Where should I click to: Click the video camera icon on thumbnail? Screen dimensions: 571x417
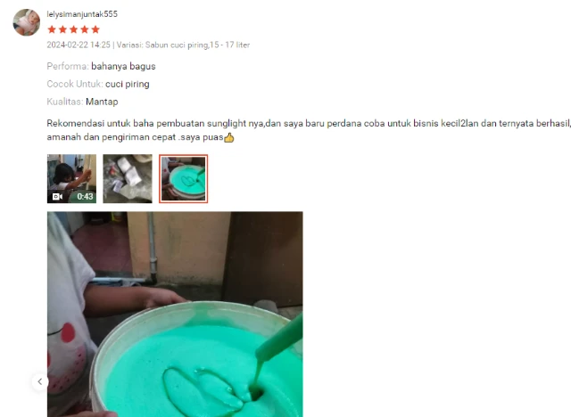pyautogui.click(x=57, y=197)
